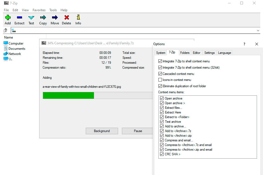Select the \\. device icon in file list
This screenshot has height=175, width=263.
tap(6, 59)
